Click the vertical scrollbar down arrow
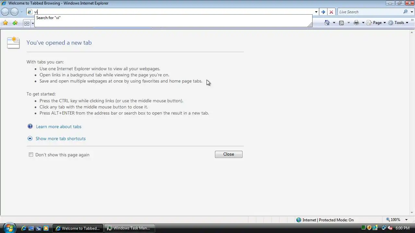The image size is (415, 233). click(412, 213)
